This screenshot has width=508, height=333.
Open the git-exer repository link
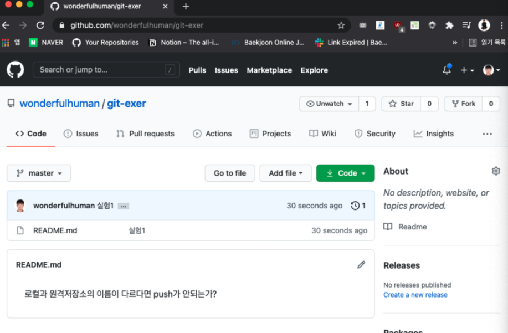[126, 103]
